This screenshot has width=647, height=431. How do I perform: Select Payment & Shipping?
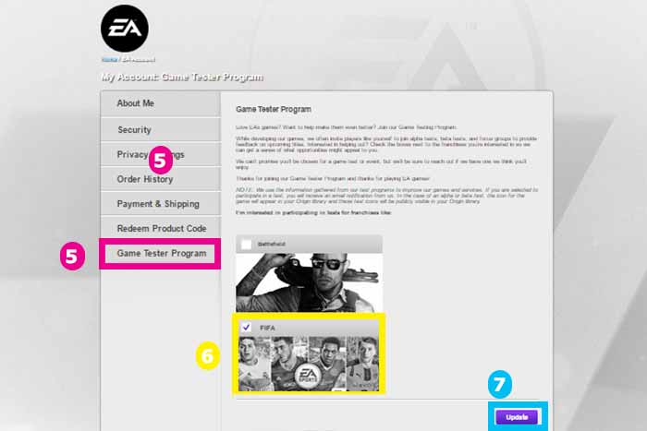point(160,204)
